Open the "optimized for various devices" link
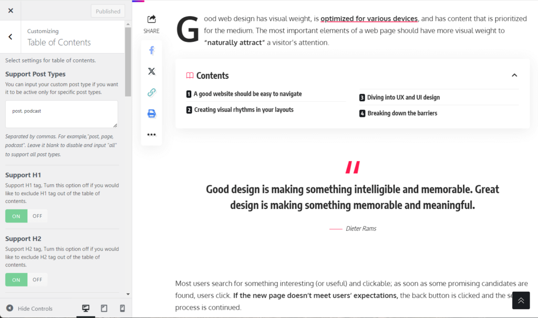Screen dimensions: 538x318 pos(369,18)
